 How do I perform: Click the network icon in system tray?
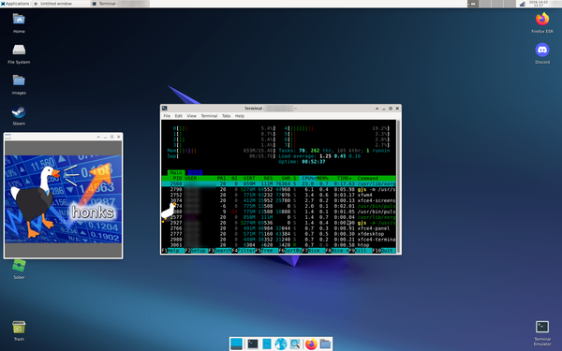pos(522,4)
